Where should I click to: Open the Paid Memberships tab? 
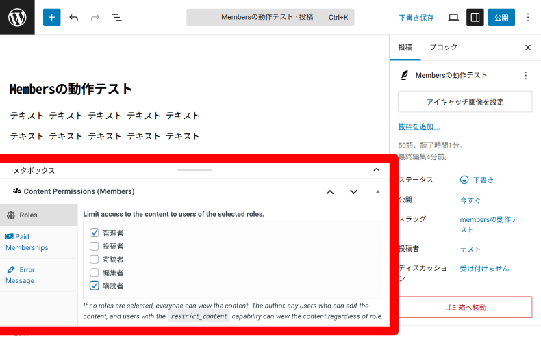[x=38, y=242]
